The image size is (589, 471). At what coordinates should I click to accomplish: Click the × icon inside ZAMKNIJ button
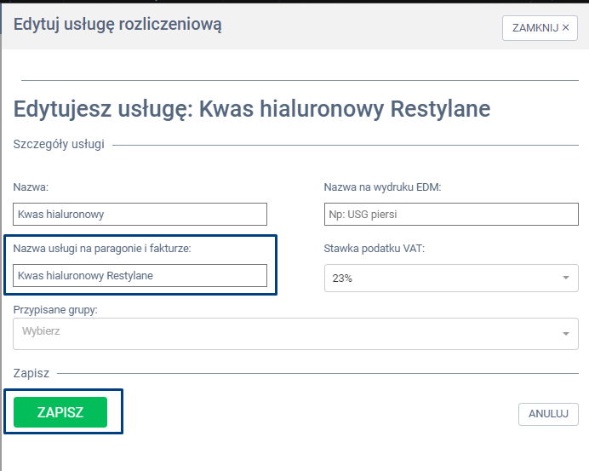click(565, 27)
